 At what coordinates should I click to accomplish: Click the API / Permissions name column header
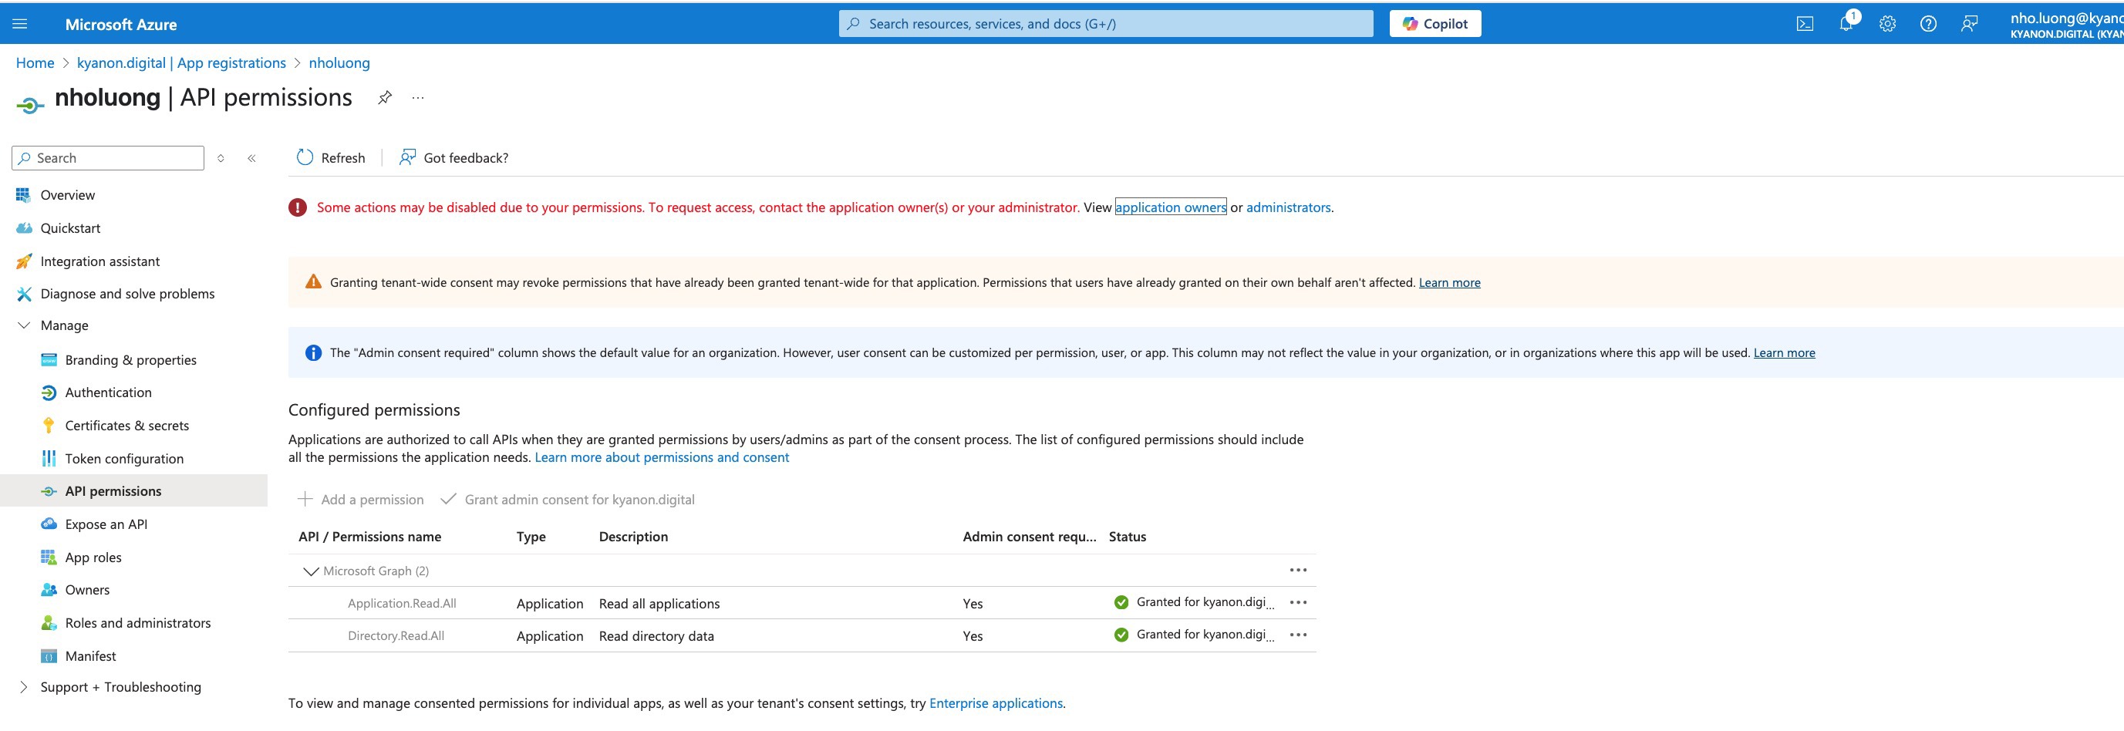click(x=369, y=537)
